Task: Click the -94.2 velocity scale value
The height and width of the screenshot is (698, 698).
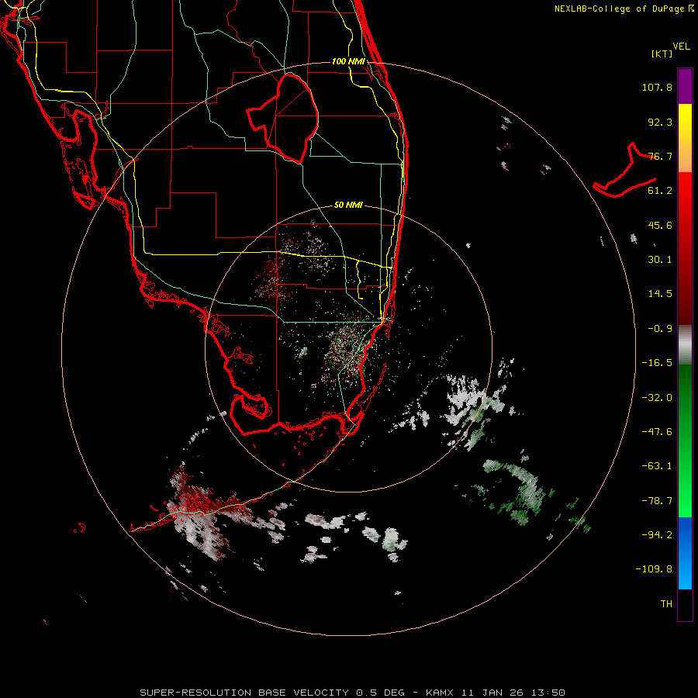Action: [x=657, y=535]
